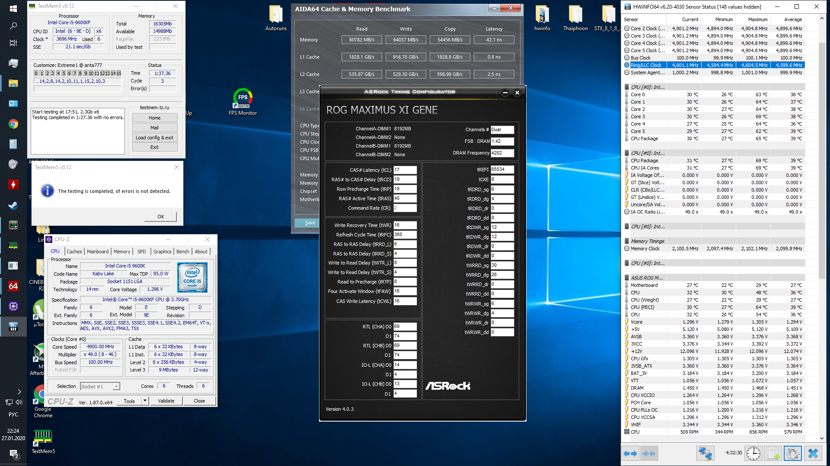Screen dimensions: 830x466
Task: Click HWiNFO log file add icon
Action: [x=773, y=453]
